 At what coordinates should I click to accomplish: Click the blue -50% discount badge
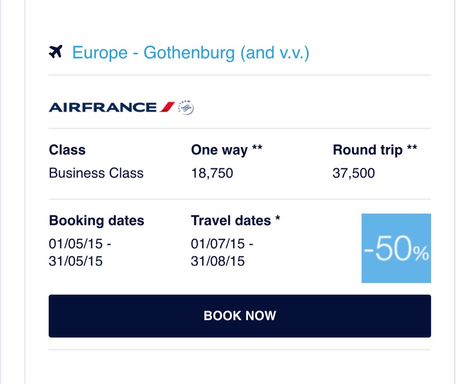(x=396, y=248)
